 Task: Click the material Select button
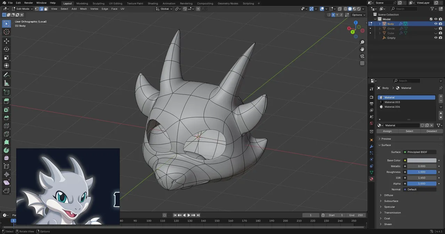(410, 131)
